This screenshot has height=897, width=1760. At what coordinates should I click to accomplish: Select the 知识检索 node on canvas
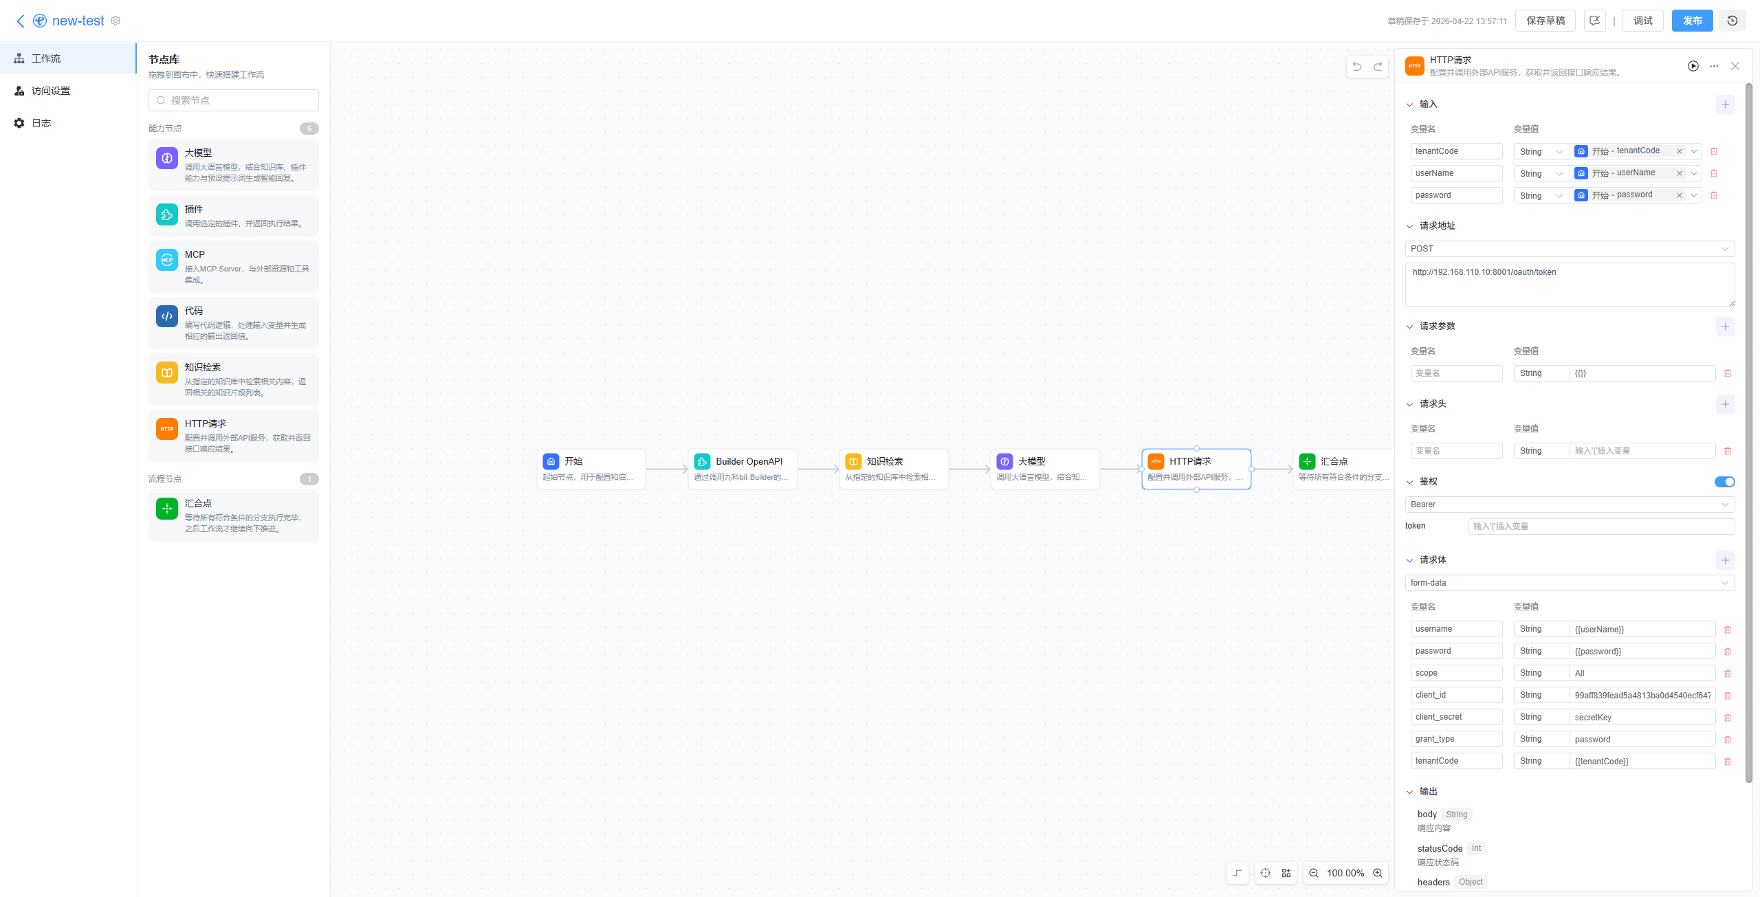894,469
